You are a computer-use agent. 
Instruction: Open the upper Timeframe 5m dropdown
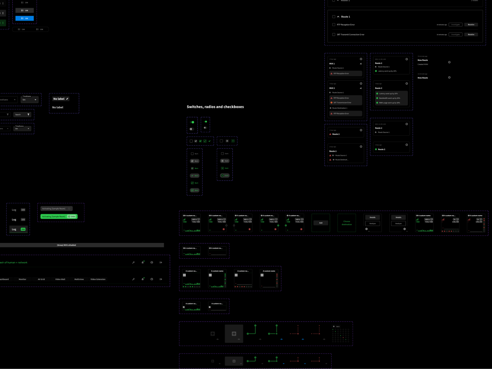(30, 100)
